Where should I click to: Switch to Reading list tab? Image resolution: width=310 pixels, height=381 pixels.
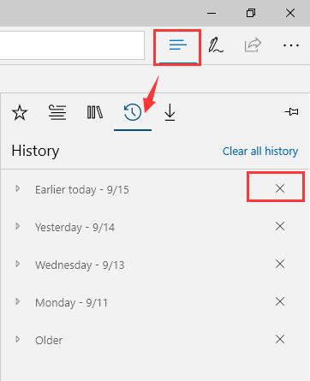57,112
